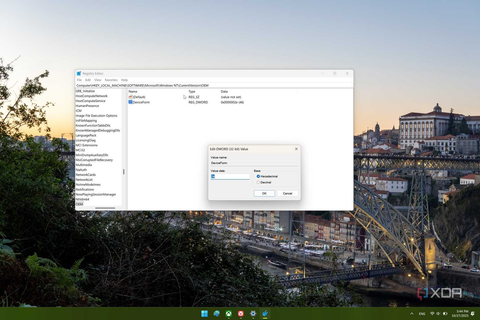Click the 0x0000002e (46) data value
This screenshot has width=480, height=320.
click(x=232, y=102)
